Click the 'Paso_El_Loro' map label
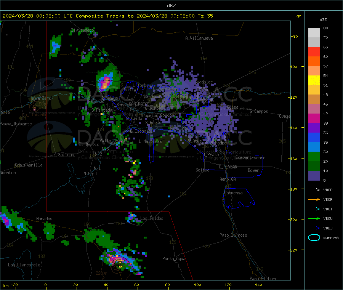The width and height of the screenshot is (343, 290). point(263,279)
